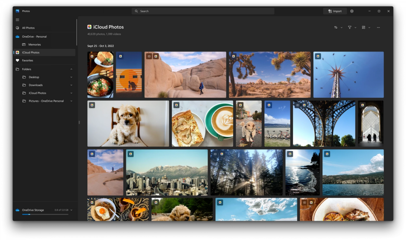The width and height of the screenshot is (406, 240).
Task: Click the sort arrows icon
Action: pyautogui.click(x=336, y=27)
